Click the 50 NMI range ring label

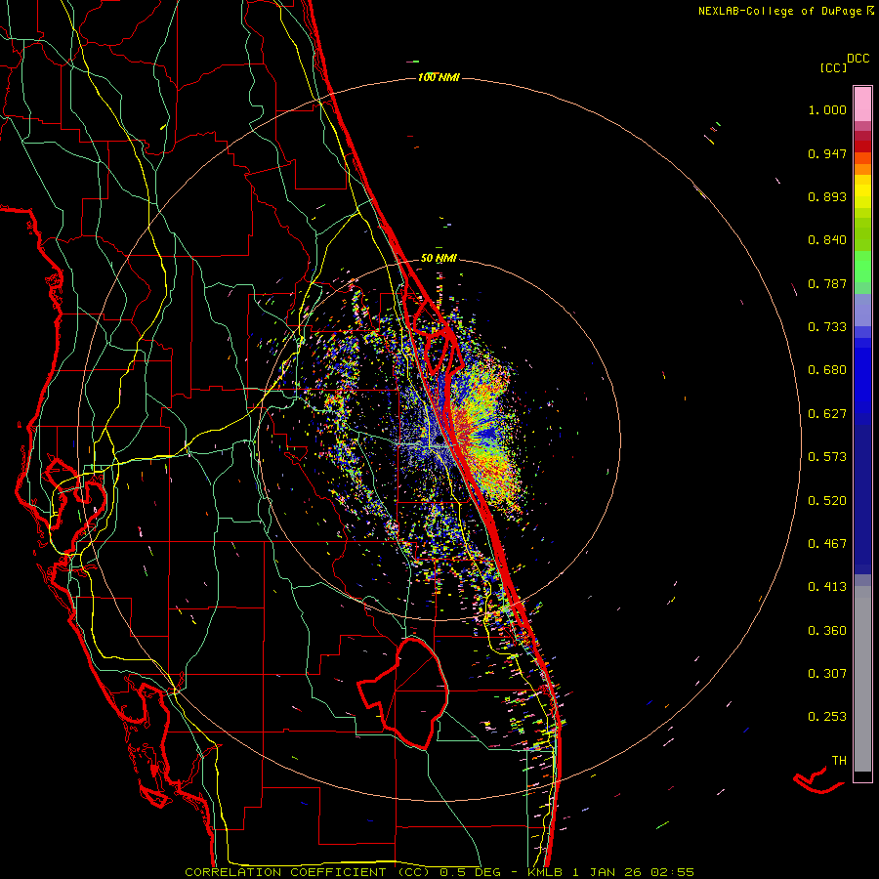coord(439,259)
